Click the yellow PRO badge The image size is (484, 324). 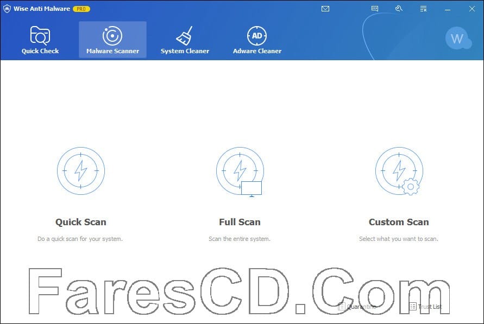point(81,9)
